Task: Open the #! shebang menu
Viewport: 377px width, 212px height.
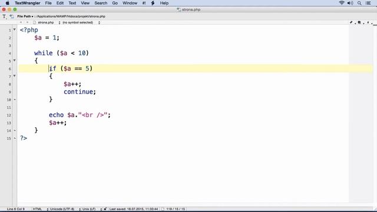Action: pyautogui.click(x=144, y=3)
